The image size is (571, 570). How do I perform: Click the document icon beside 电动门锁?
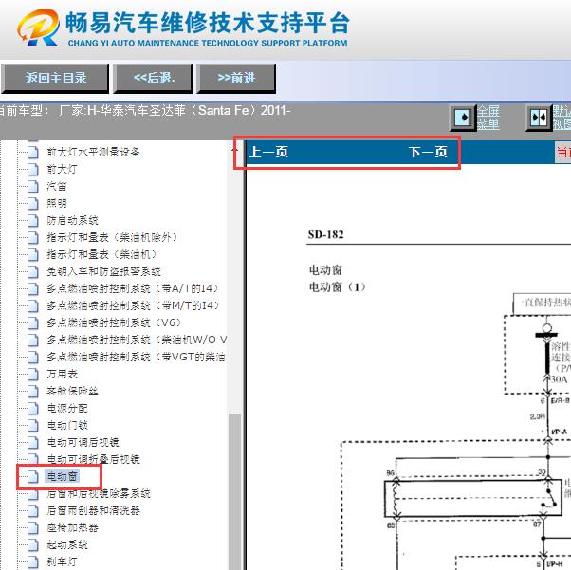click(x=33, y=425)
